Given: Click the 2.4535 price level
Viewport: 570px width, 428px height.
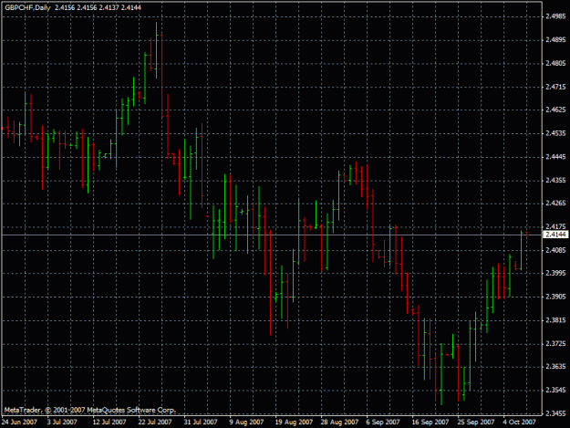Looking at the screenshot, I should pos(555,133).
